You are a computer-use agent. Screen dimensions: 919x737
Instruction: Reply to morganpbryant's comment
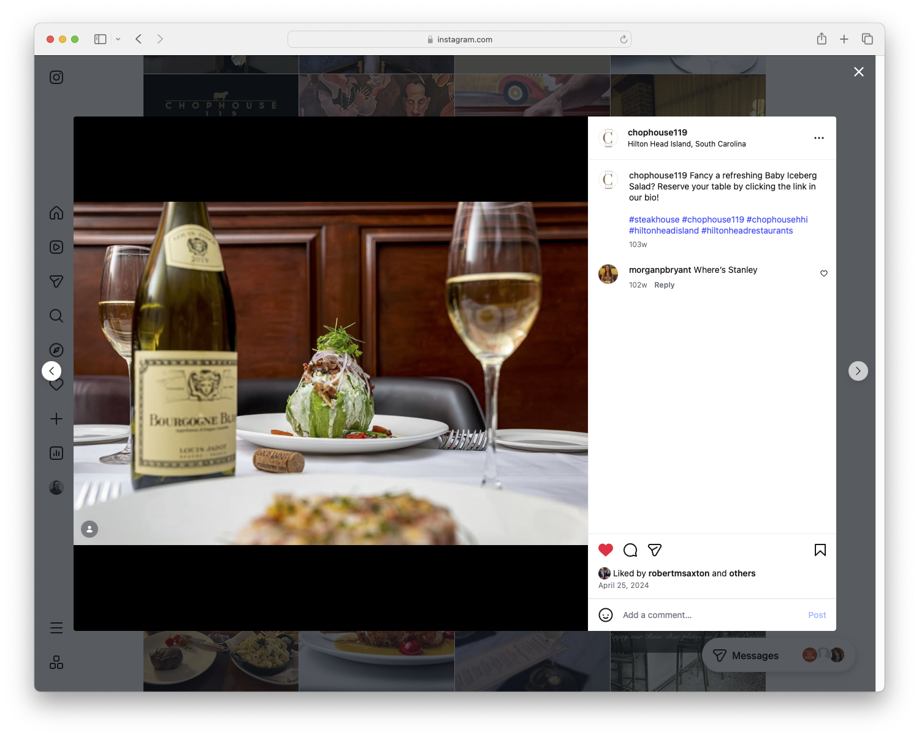tap(664, 284)
